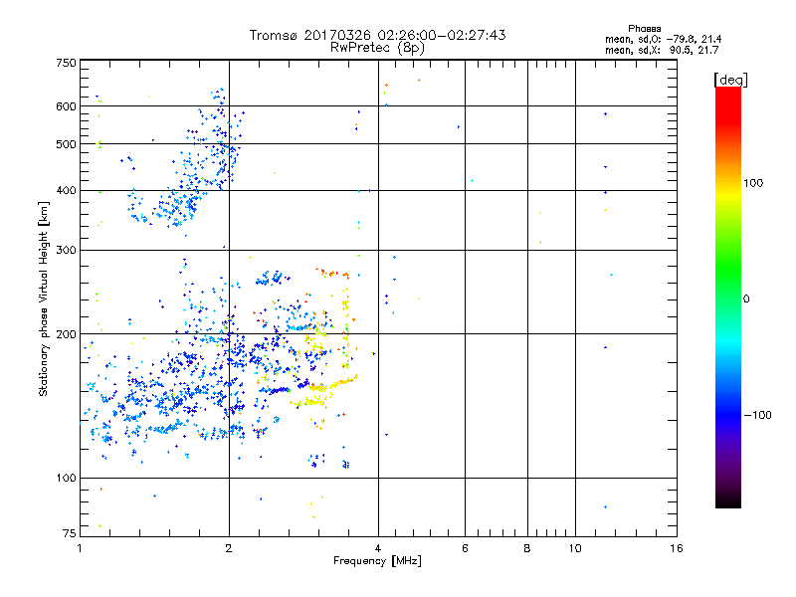796x597 pixels.
Task: Click the [deg] colorbar unit label
Action: (729, 79)
